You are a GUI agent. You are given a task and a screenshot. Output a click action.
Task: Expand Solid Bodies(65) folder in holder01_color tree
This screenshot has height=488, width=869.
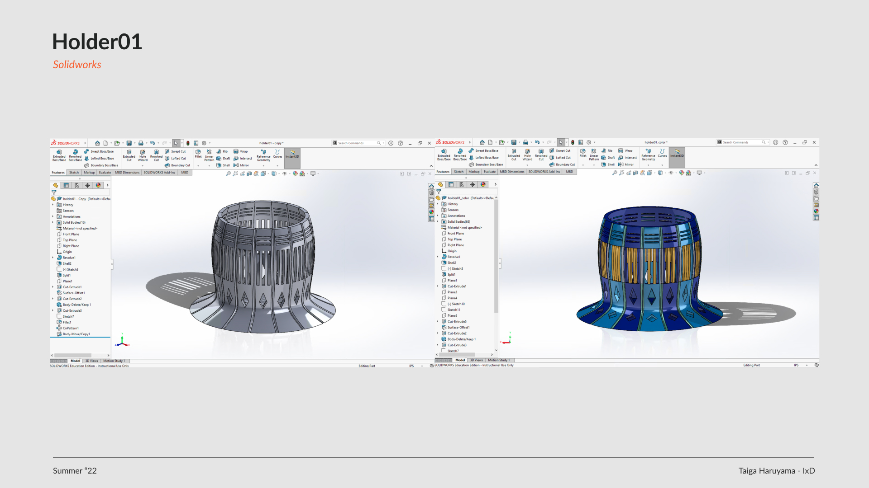(438, 221)
